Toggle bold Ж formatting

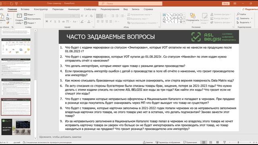pyautogui.click(x=47, y=21)
